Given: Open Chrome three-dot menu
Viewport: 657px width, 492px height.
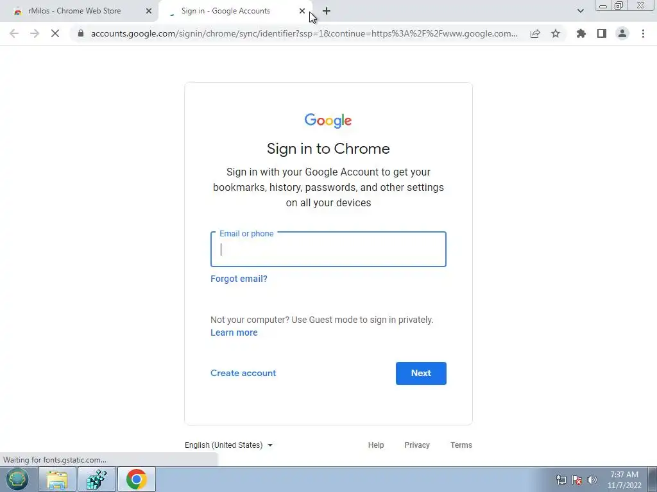Looking at the screenshot, I should click(643, 33).
